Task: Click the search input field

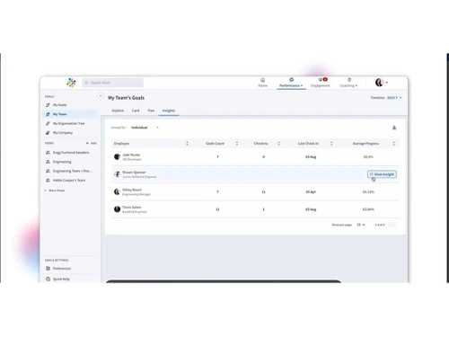Action: (x=112, y=83)
